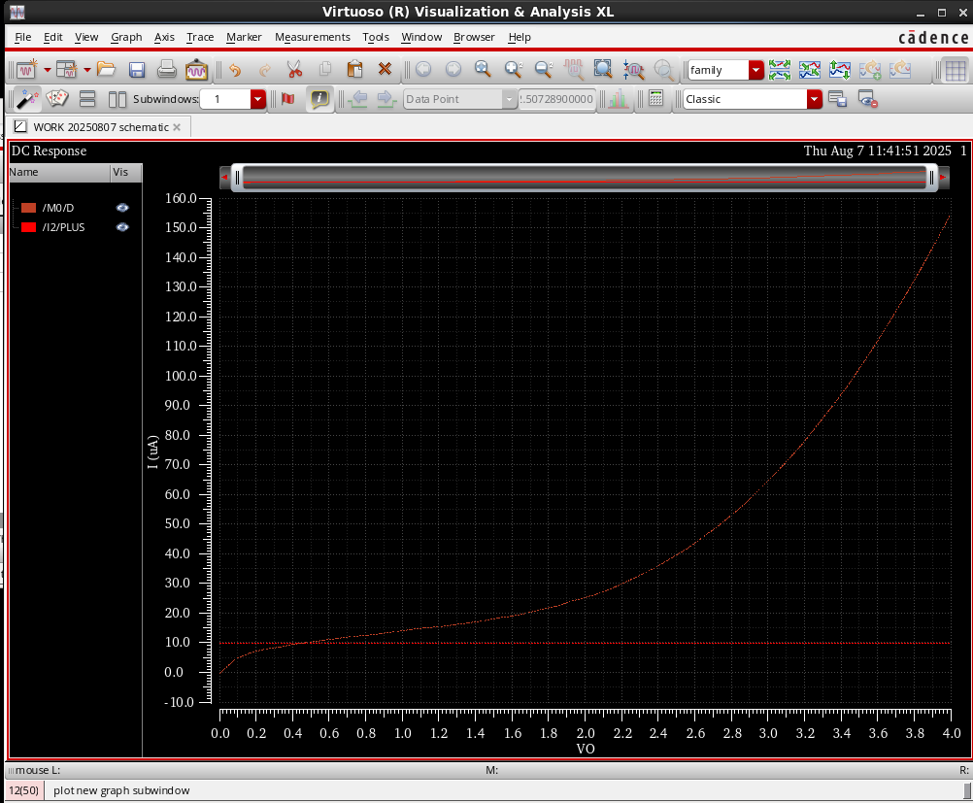
Task: Select the /I2/PLUS trace name
Action: click(x=63, y=227)
